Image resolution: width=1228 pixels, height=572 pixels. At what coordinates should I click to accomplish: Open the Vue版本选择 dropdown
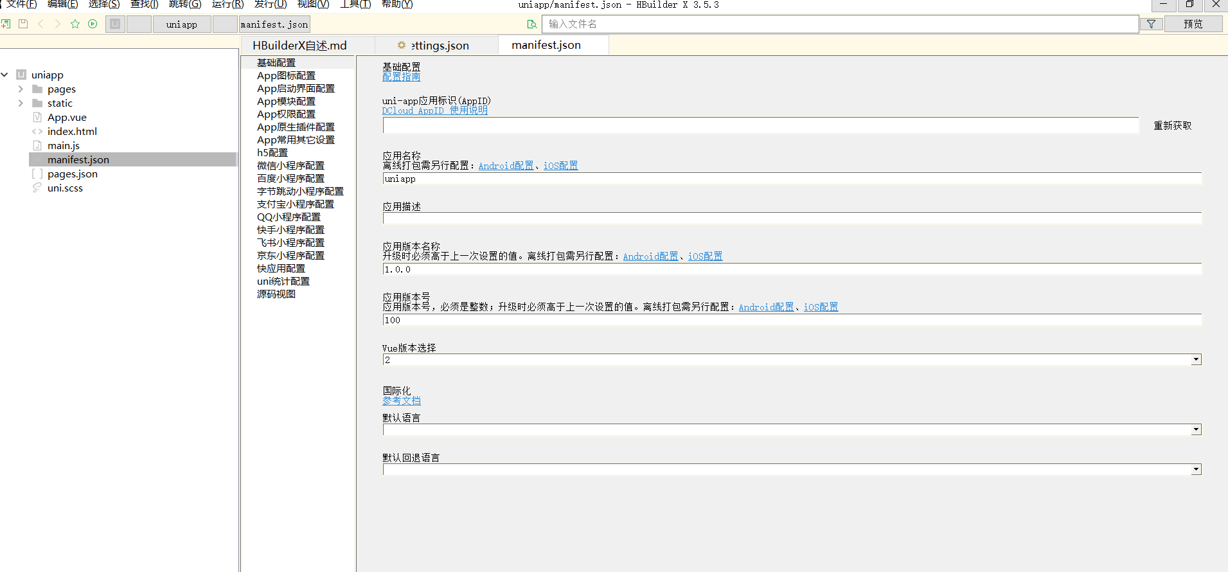click(1196, 360)
